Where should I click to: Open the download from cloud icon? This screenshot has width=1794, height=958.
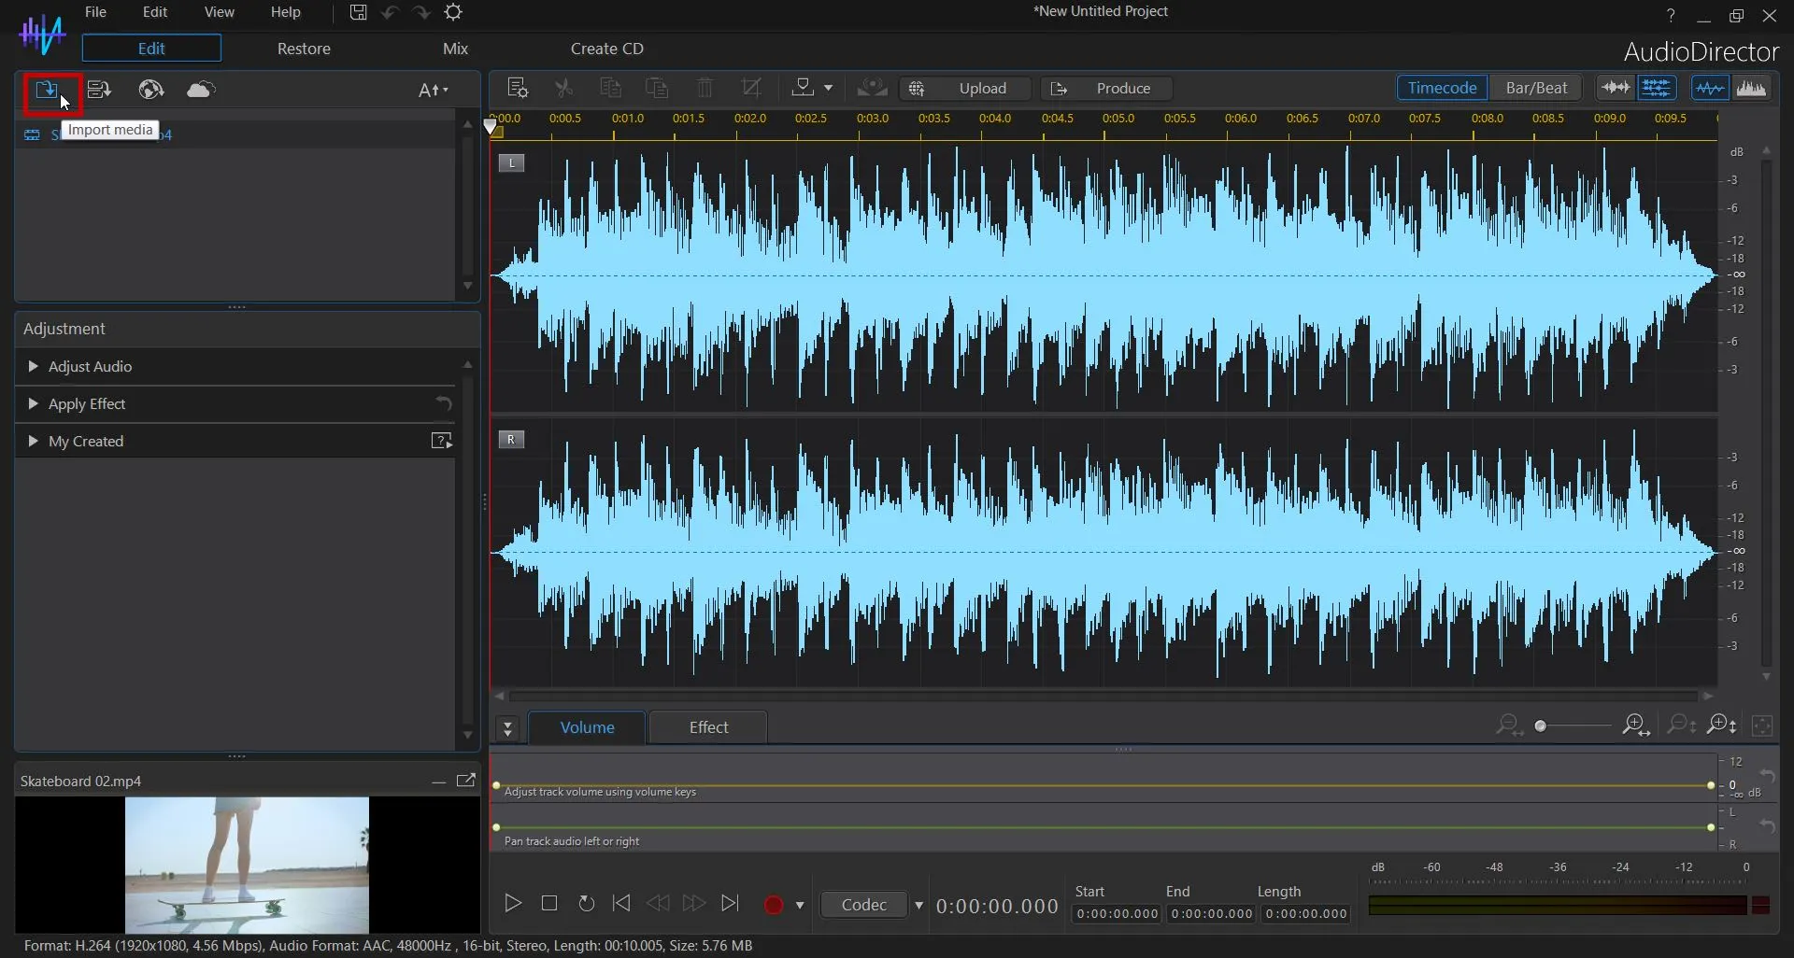coord(200,90)
